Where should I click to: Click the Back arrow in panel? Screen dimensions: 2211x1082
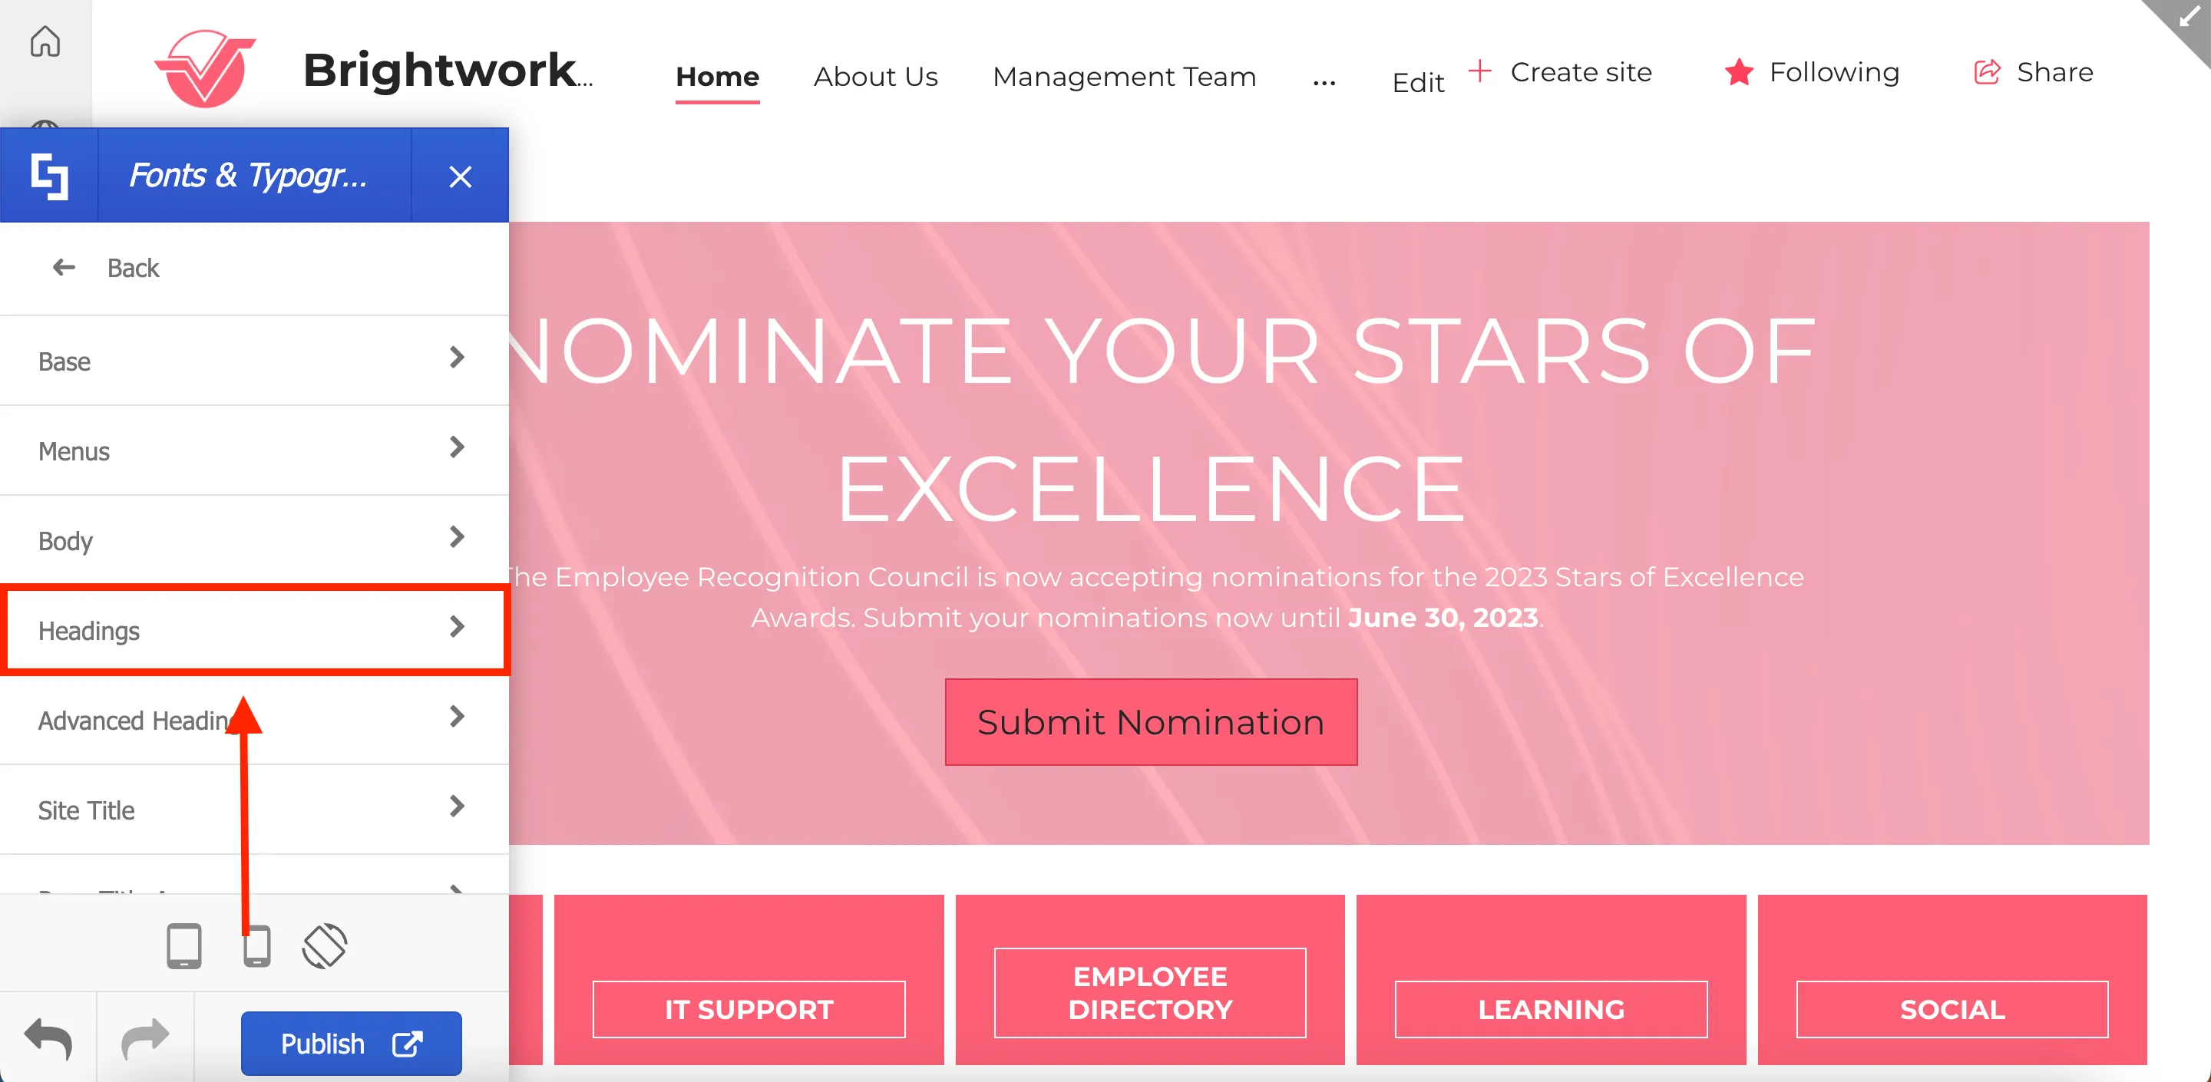64,268
